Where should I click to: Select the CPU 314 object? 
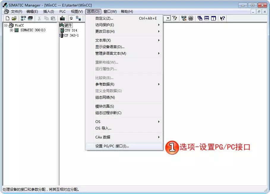(71, 30)
